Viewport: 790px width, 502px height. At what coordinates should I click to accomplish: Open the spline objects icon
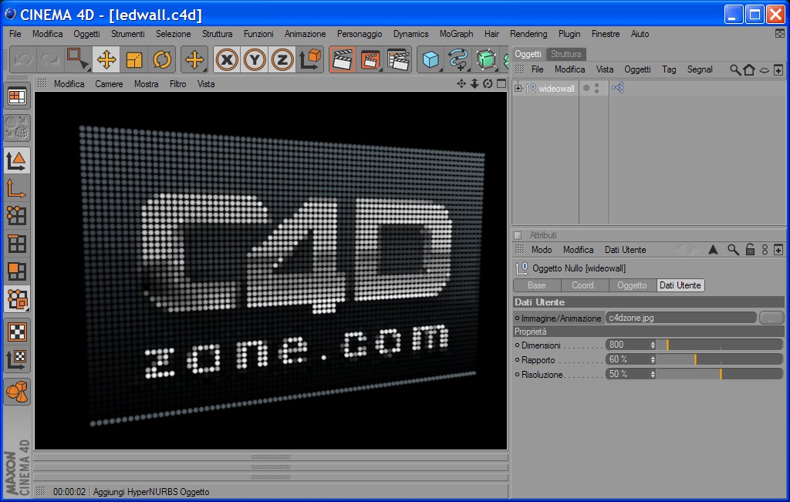458,60
